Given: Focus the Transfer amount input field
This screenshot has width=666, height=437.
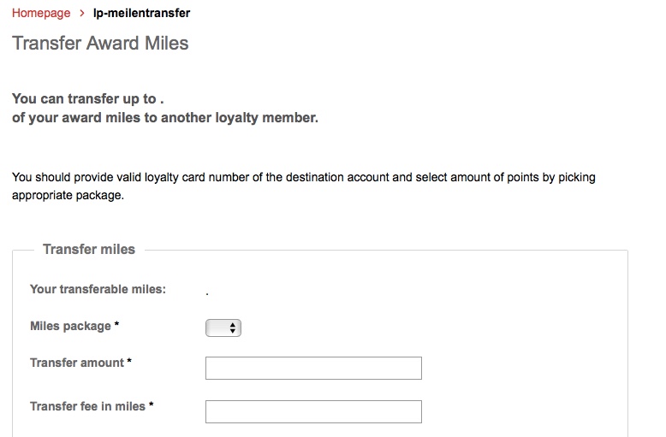Looking at the screenshot, I should point(313,368).
